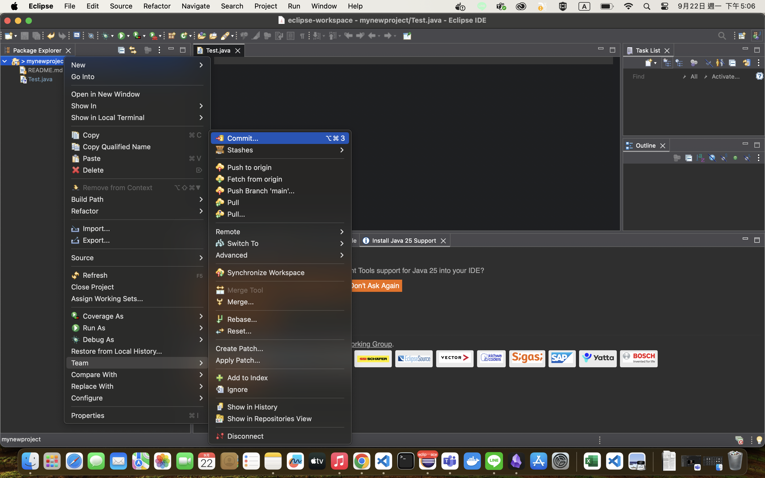Click the Synchronize Changed icon in Task List
Viewport: 765px width, 478px height.
(746, 63)
